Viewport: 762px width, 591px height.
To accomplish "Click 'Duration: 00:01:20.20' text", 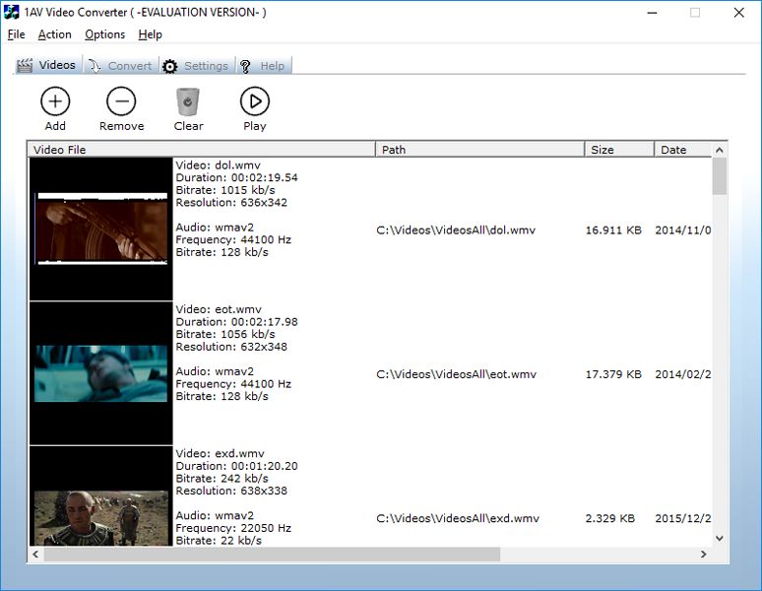I will [x=236, y=466].
